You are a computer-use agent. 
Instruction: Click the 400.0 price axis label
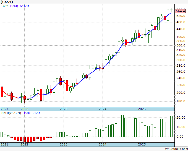tap(181, 37)
